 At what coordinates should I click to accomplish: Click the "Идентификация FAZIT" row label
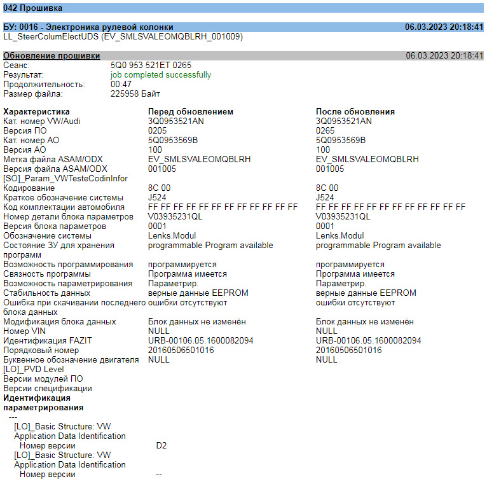point(48,341)
